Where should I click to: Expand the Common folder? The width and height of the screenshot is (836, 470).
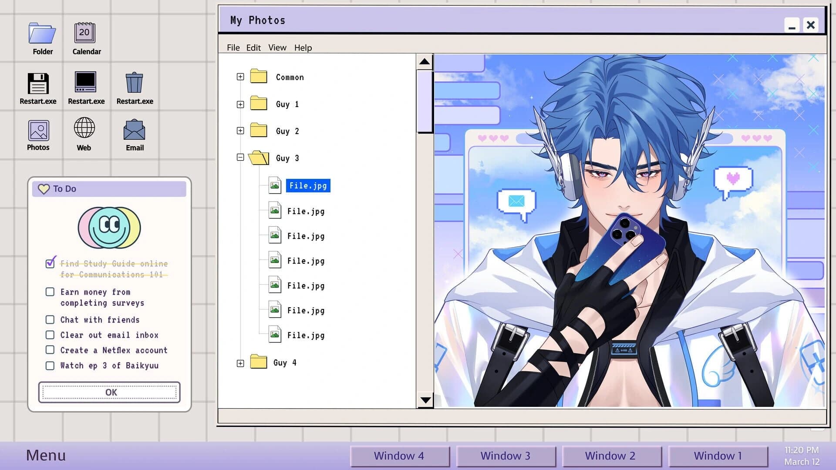click(240, 77)
